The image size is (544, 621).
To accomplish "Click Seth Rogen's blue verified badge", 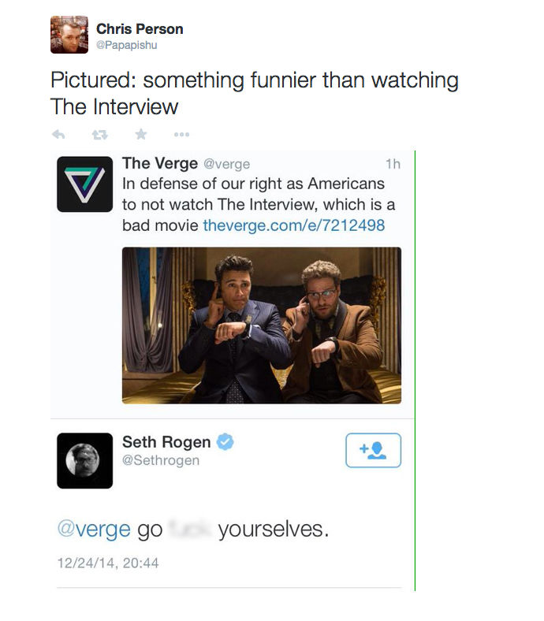I will click(225, 441).
